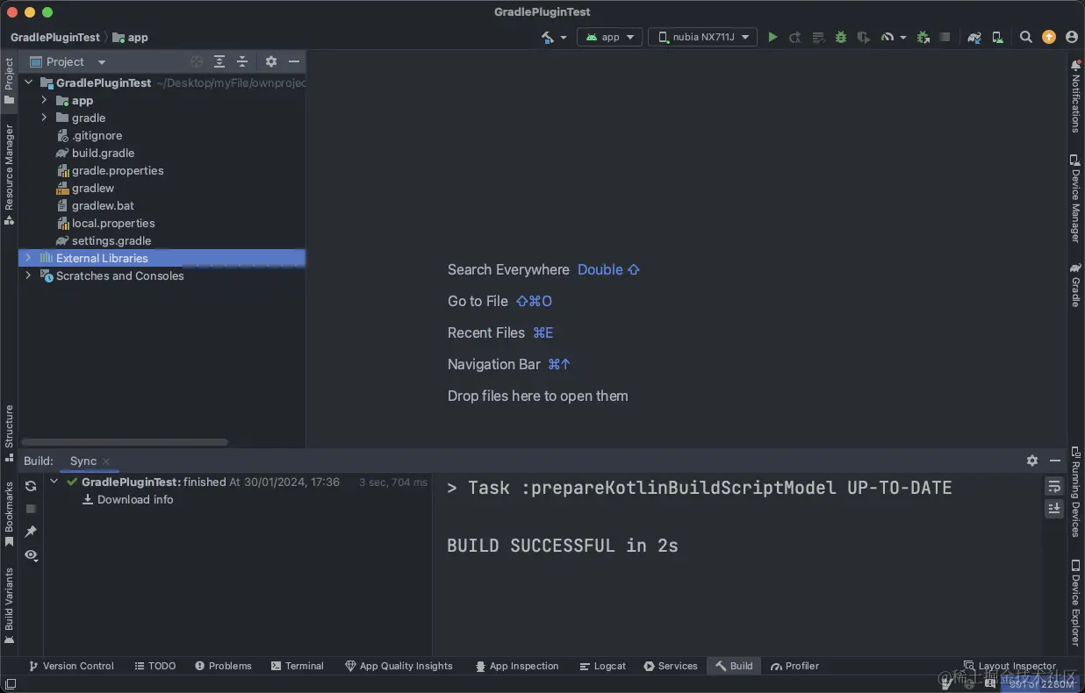
Task: Open the Profile icon dropdown arrow
Action: (903, 38)
